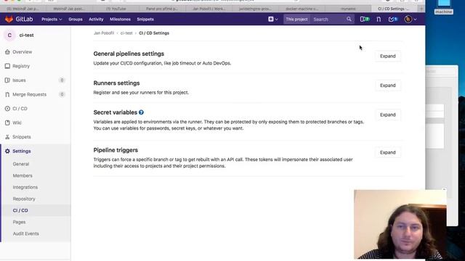Click the Issues count badge
Image resolution: width=465 pixels, height=261 pixels.
[62, 80]
